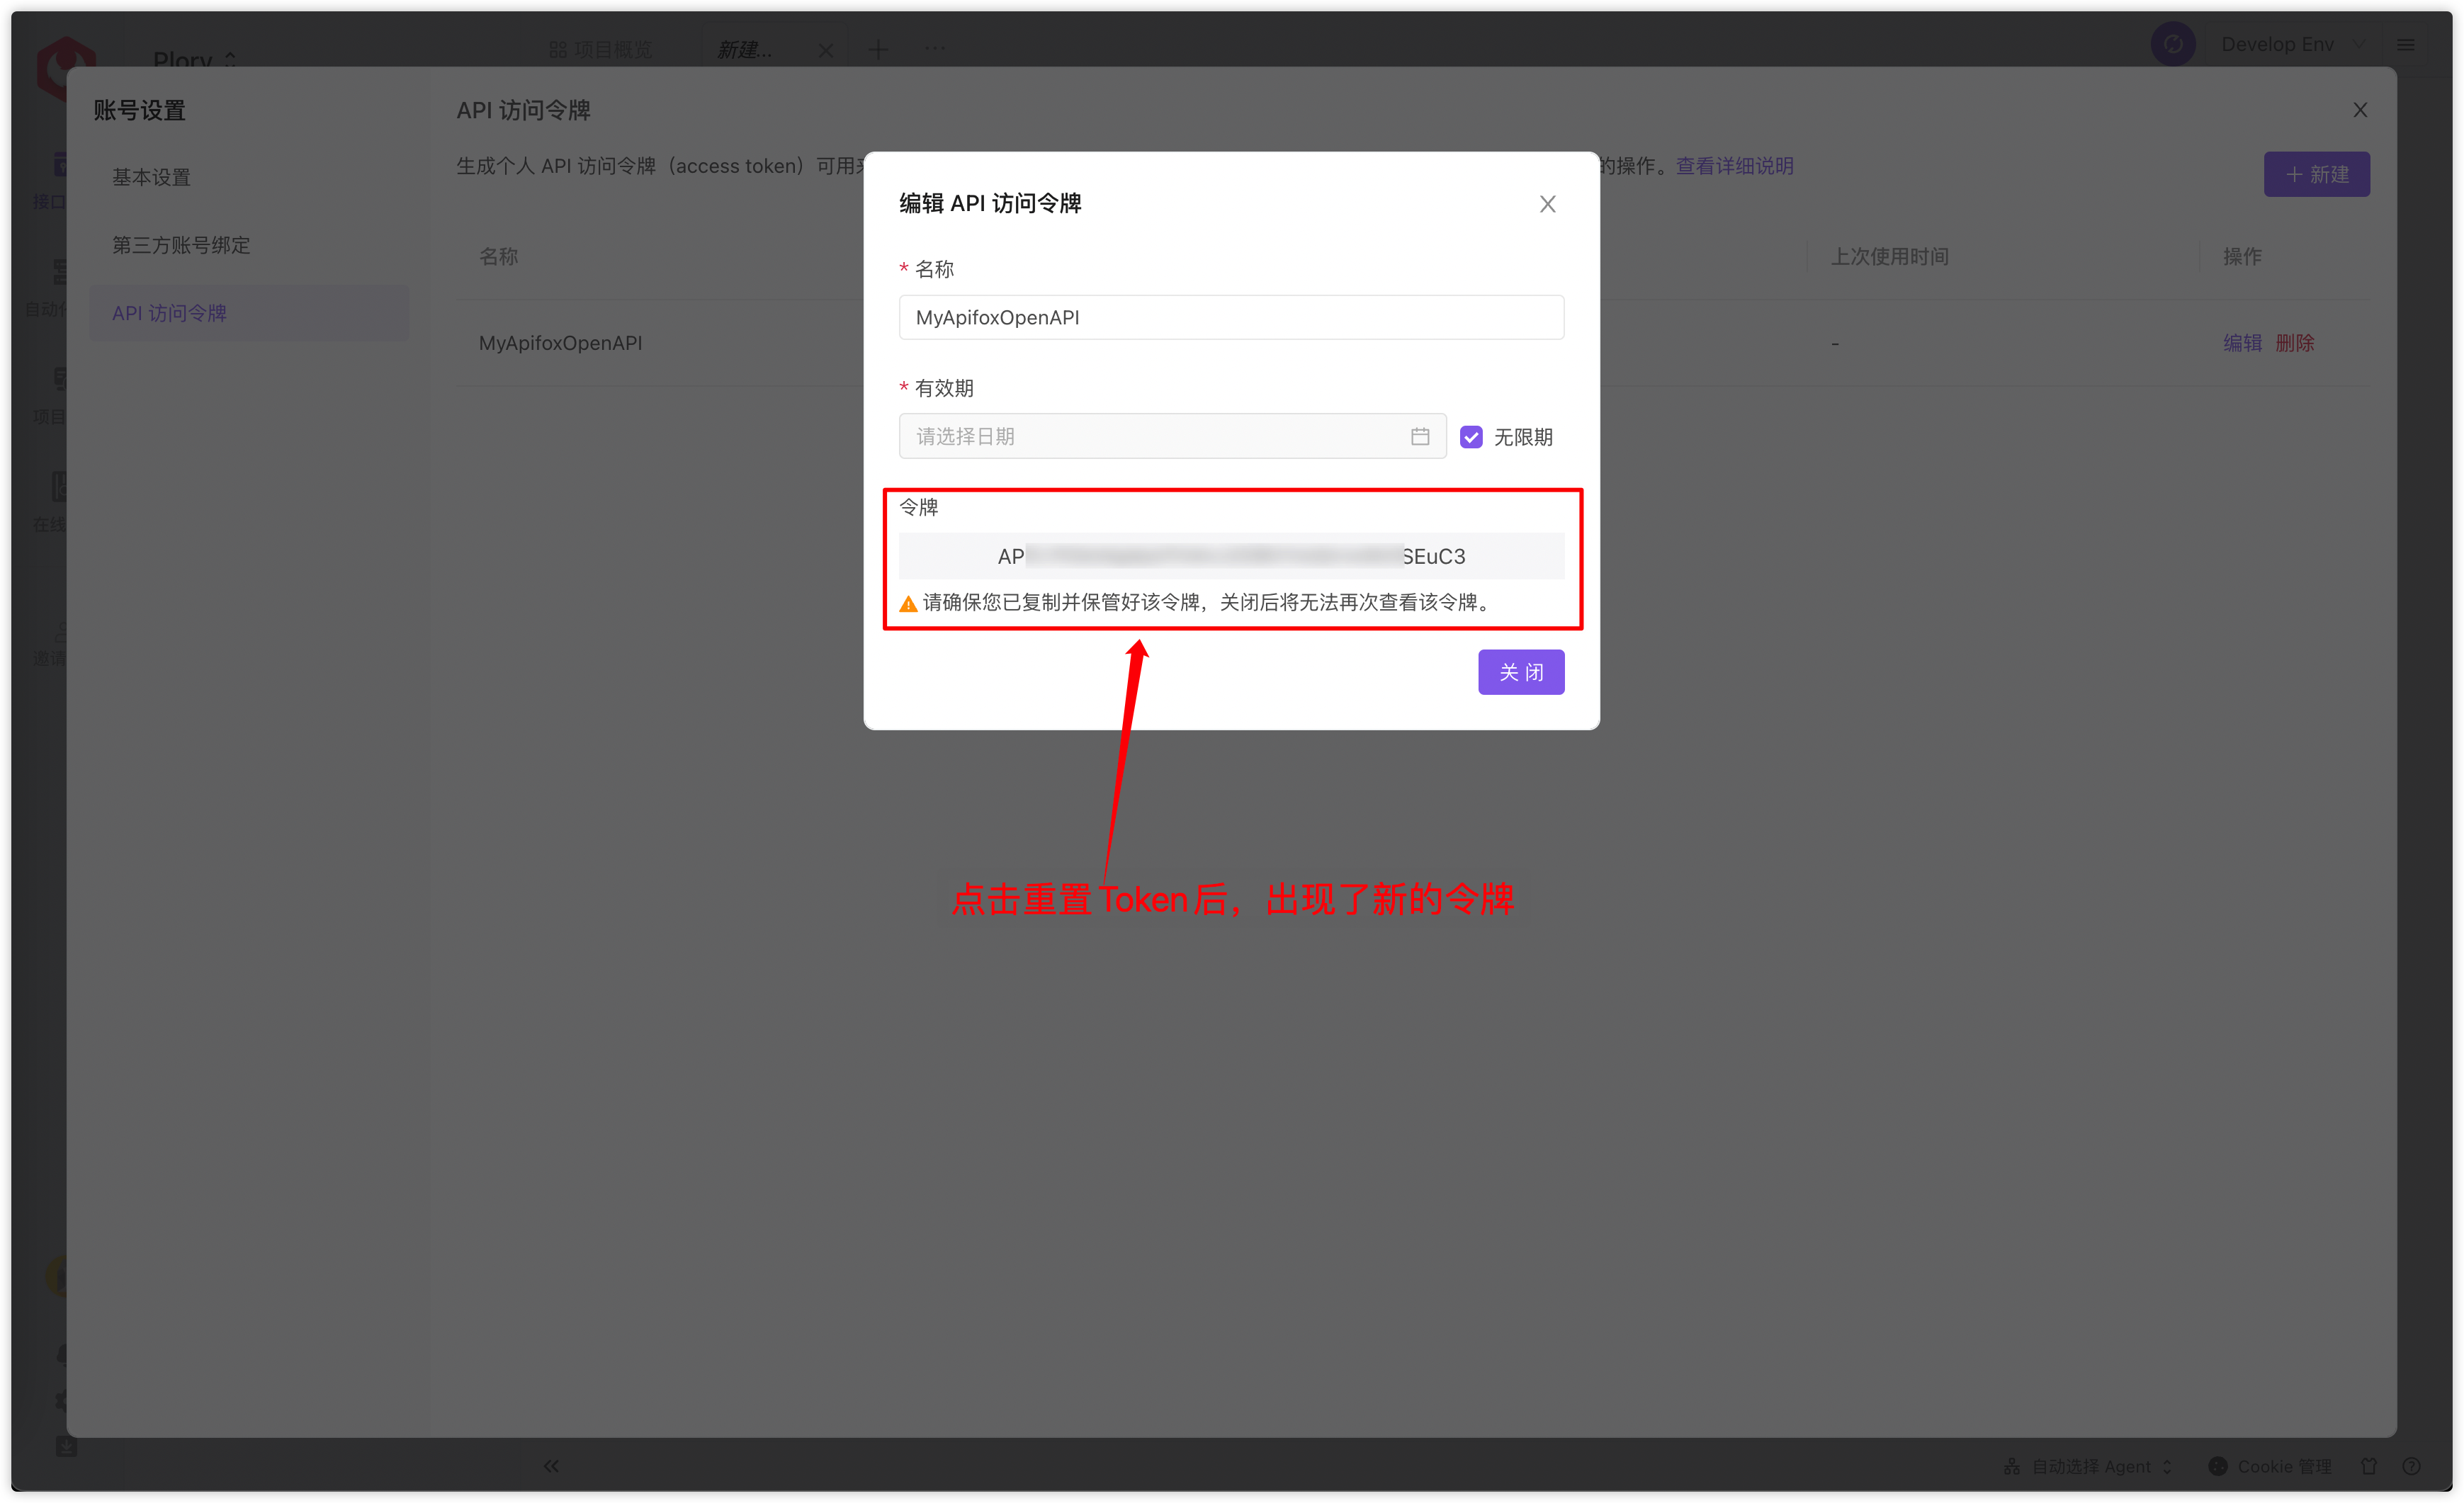Image resolution: width=2464 pixels, height=1503 pixels.
Task: Click the purple 关闭 button
Action: point(1521,672)
